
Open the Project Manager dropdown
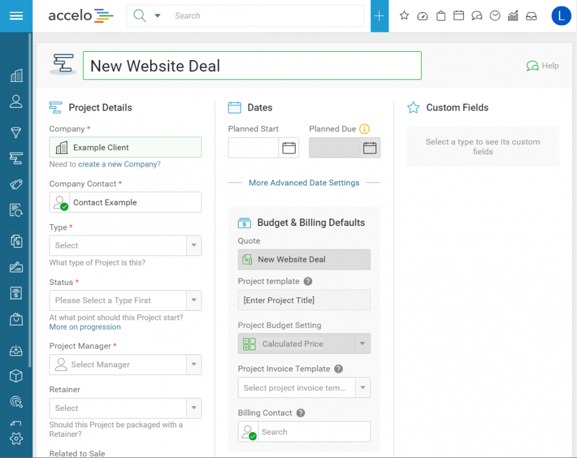click(x=193, y=365)
